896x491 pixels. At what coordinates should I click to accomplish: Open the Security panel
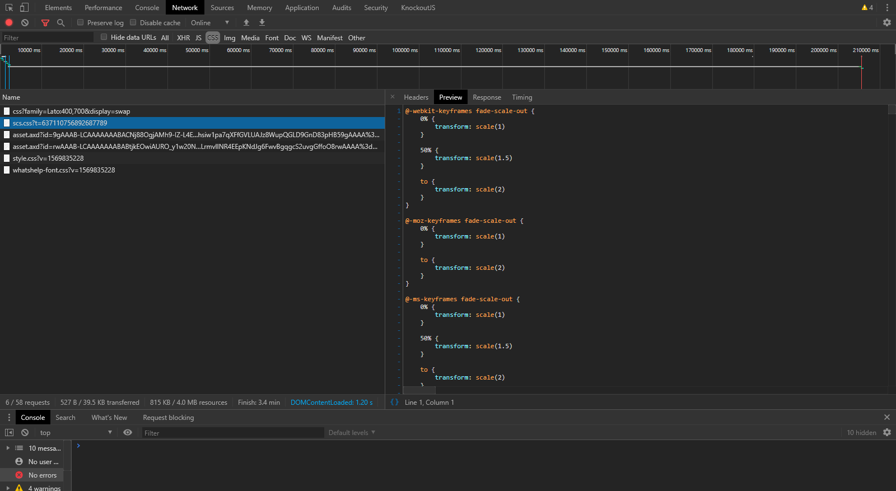pos(376,7)
